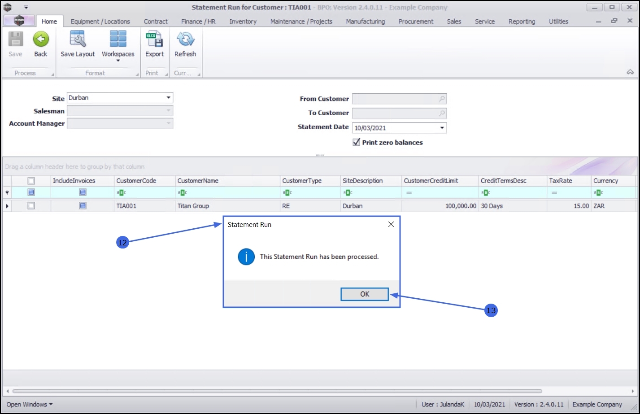
Task: Toggle IncludeInvoices checkbox for Titan Group row
Action: click(83, 205)
